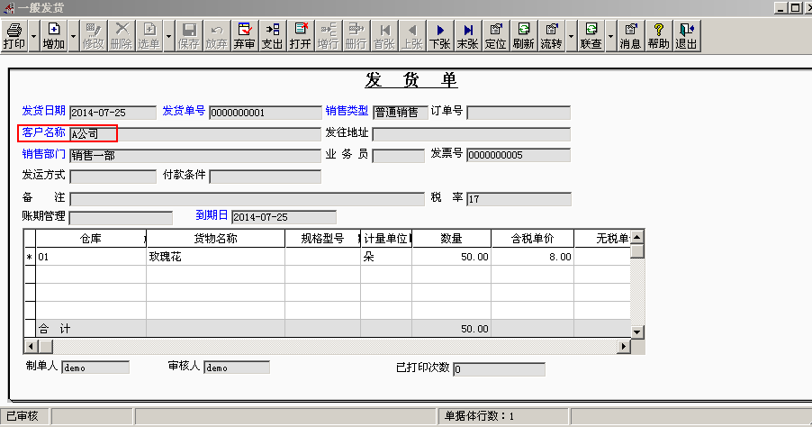Screen dimensions: 812x427
Task: Click the 货物名称 column header
Action: [x=215, y=239]
